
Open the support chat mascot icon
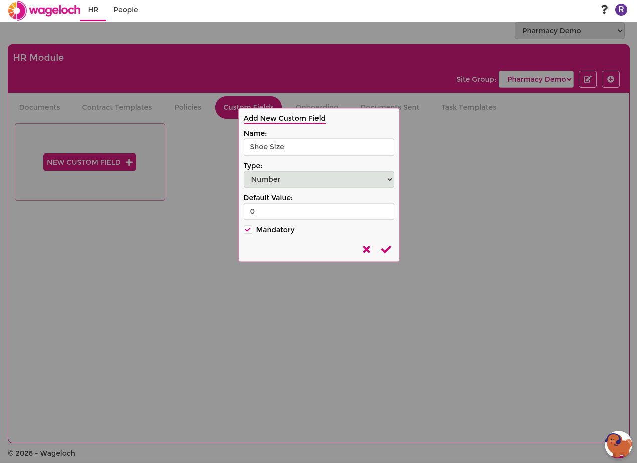pyautogui.click(x=618, y=444)
